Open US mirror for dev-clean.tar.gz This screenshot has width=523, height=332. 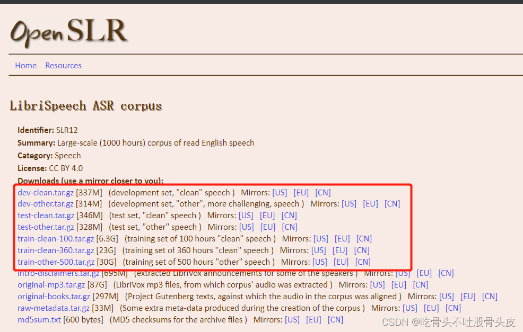pos(280,192)
